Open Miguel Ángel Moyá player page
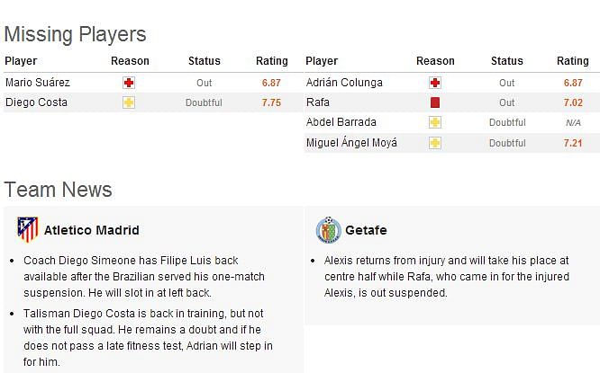The width and height of the screenshot is (600, 373). pyautogui.click(x=351, y=143)
